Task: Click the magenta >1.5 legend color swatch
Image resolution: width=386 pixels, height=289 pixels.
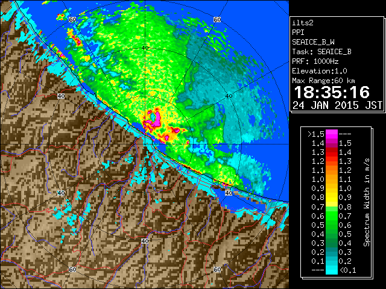Action: (331, 134)
